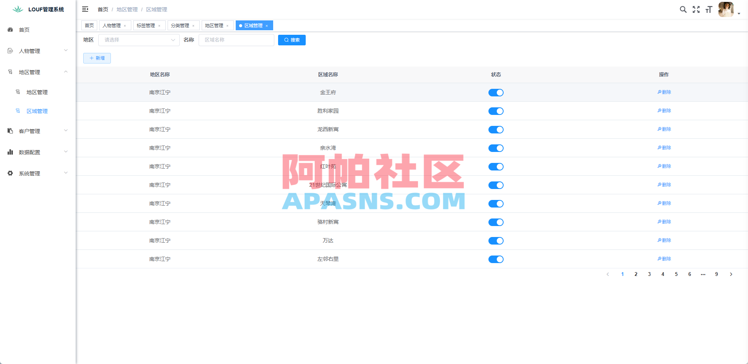Go to the next page arrow

point(731,274)
